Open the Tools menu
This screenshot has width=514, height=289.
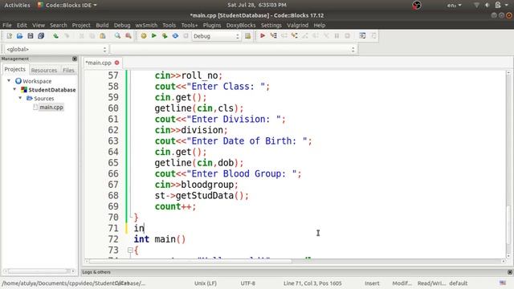(x=169, y=25)
